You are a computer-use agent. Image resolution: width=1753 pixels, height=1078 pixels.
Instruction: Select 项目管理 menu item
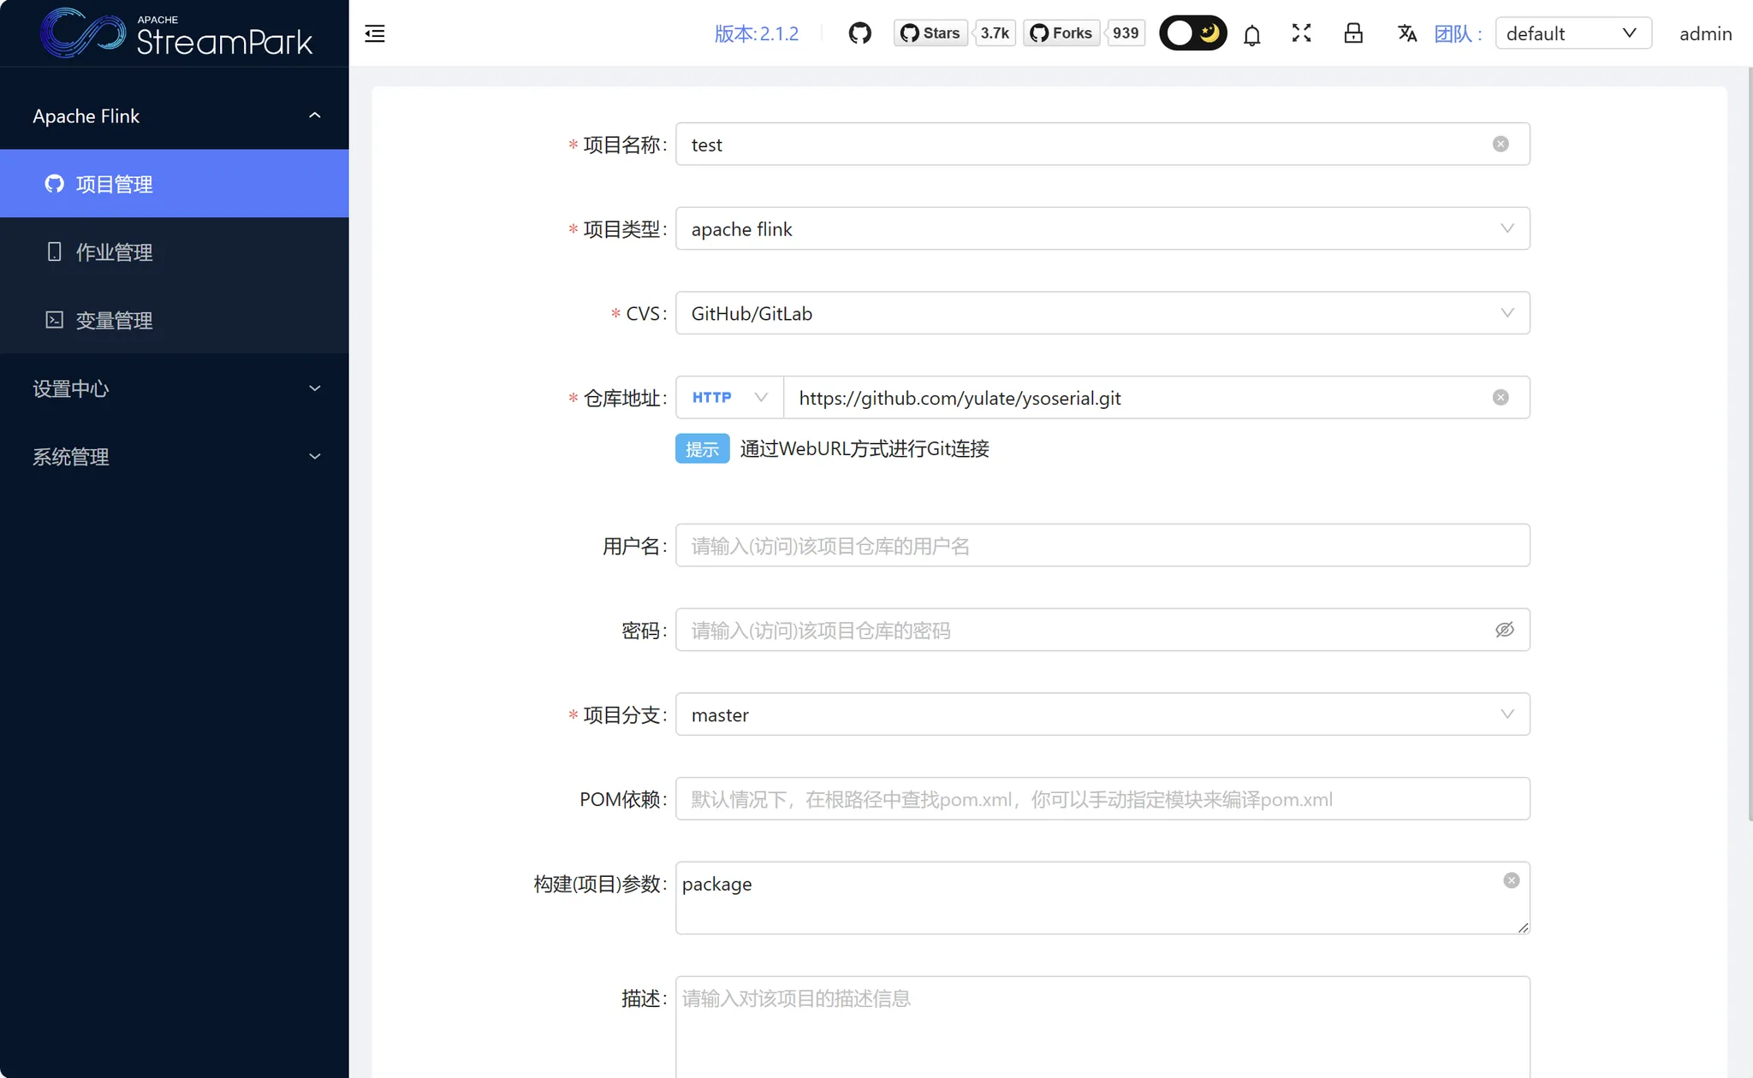tap(175, 184)
